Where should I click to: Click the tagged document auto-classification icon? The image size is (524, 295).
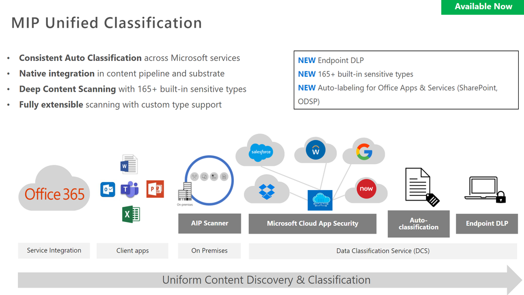(422, 187)
